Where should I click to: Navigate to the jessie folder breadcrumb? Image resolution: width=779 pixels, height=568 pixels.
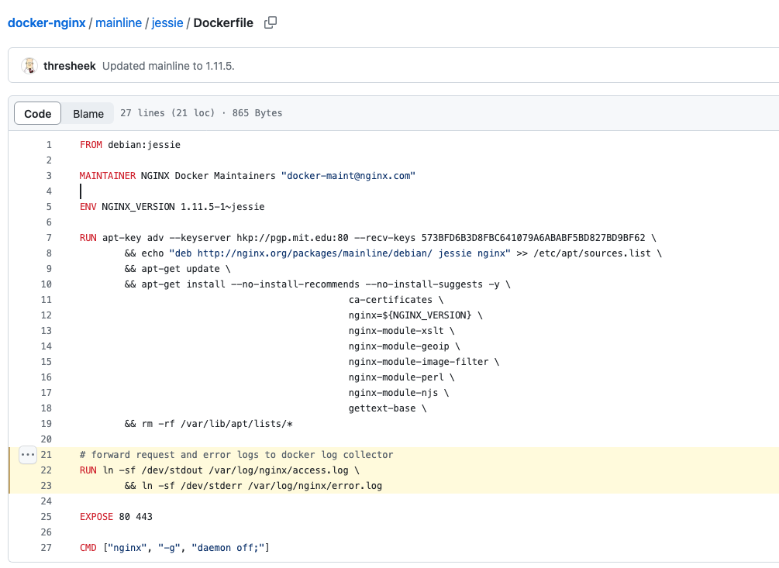167,22
